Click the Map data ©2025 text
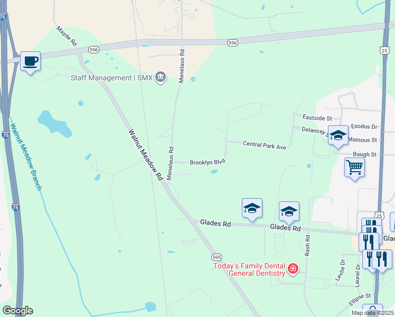Image resolution: width=395 pixels, height=317 pixels. click(x=373, y=313)
